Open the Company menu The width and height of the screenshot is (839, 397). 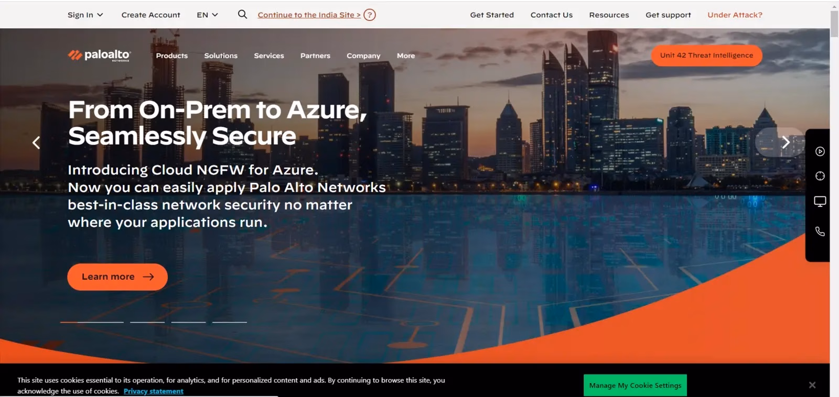[363, 56]
